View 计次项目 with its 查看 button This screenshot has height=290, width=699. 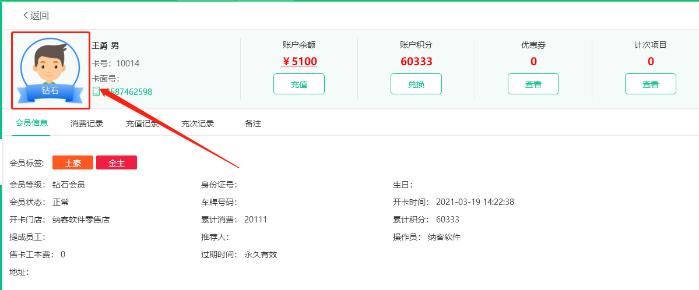pyautogui.click(x=650, y=84)
